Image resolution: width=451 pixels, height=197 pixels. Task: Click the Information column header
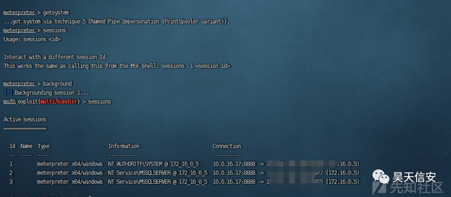coord(124,146)
